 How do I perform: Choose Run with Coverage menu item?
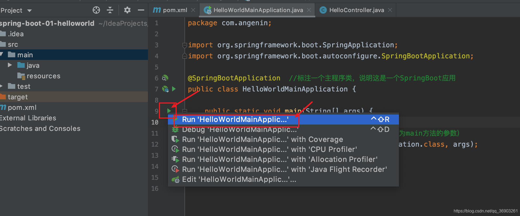[x=283, y=139]
